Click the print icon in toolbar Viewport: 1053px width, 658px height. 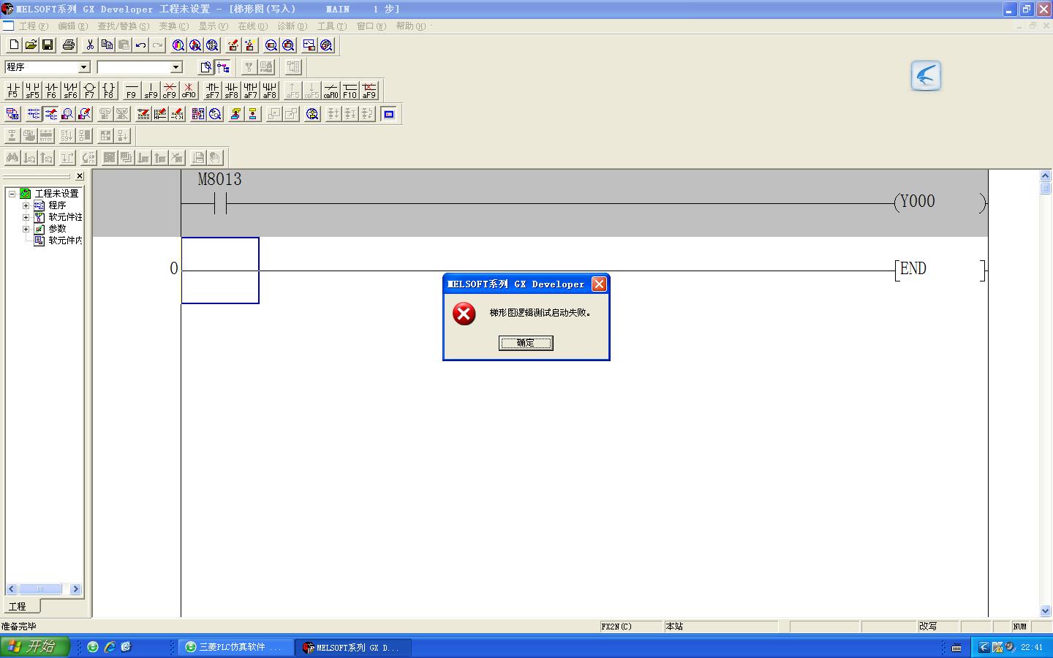[69, 45]
